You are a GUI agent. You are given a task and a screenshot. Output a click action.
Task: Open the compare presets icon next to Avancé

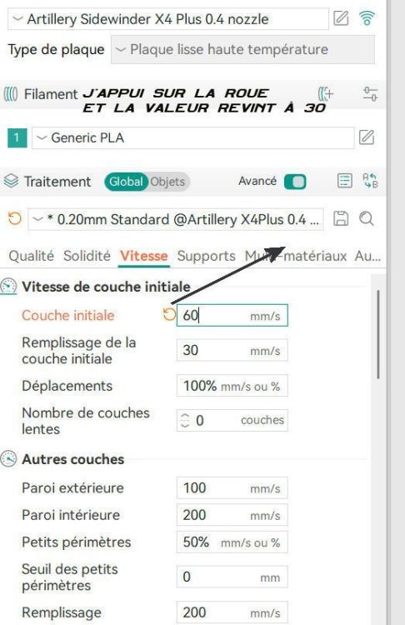pyautogui.click(x=370, y=181)
